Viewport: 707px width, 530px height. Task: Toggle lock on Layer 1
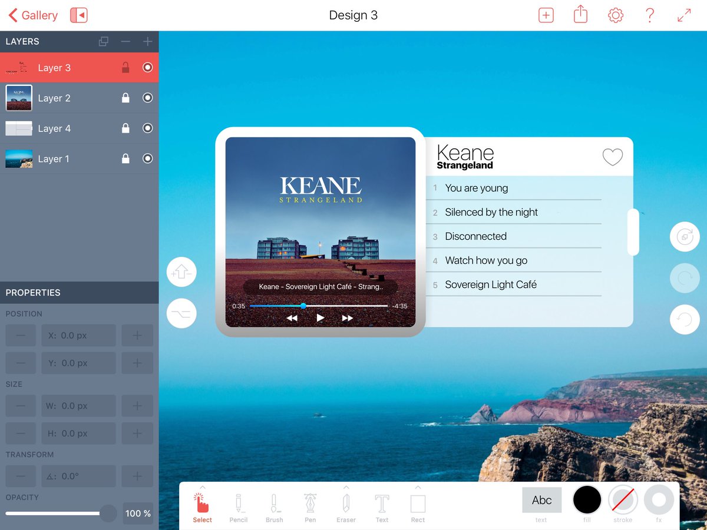tap(125, 158)
